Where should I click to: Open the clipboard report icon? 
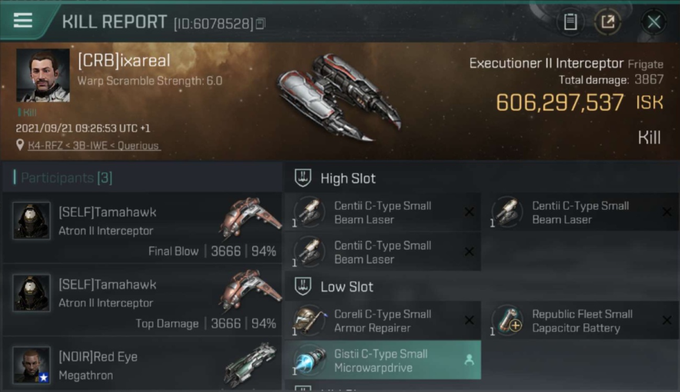click(x=570, y=22)
